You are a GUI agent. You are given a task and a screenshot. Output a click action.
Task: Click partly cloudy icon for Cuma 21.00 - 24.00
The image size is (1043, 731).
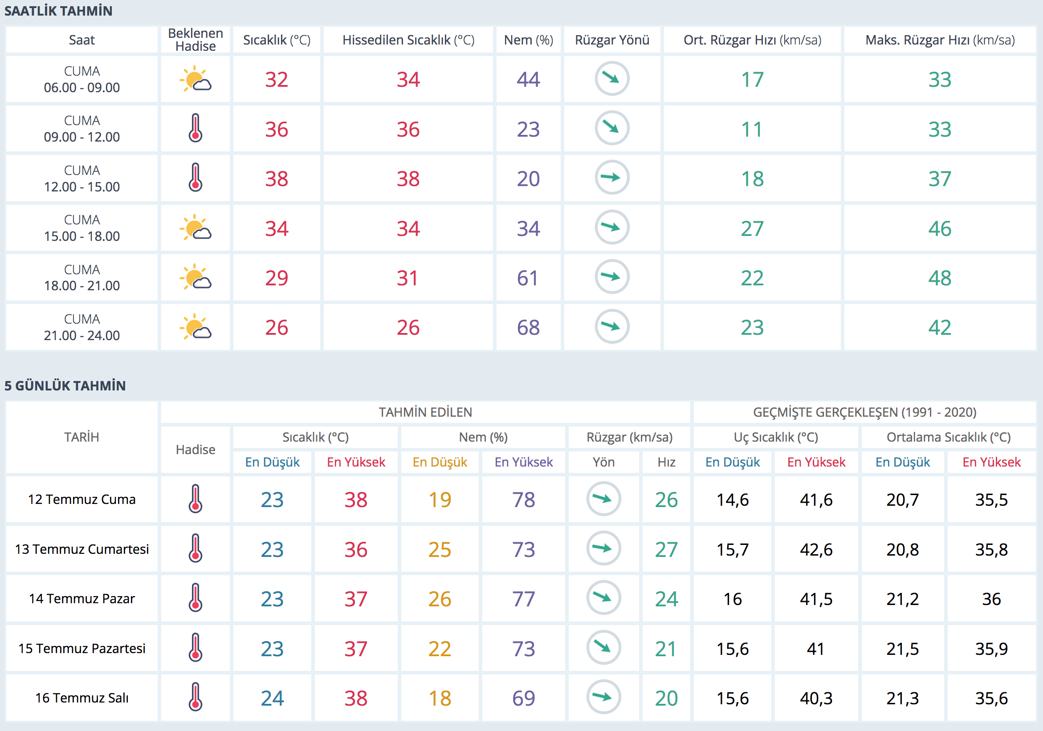pyautogui.click(x=196, y=327)
